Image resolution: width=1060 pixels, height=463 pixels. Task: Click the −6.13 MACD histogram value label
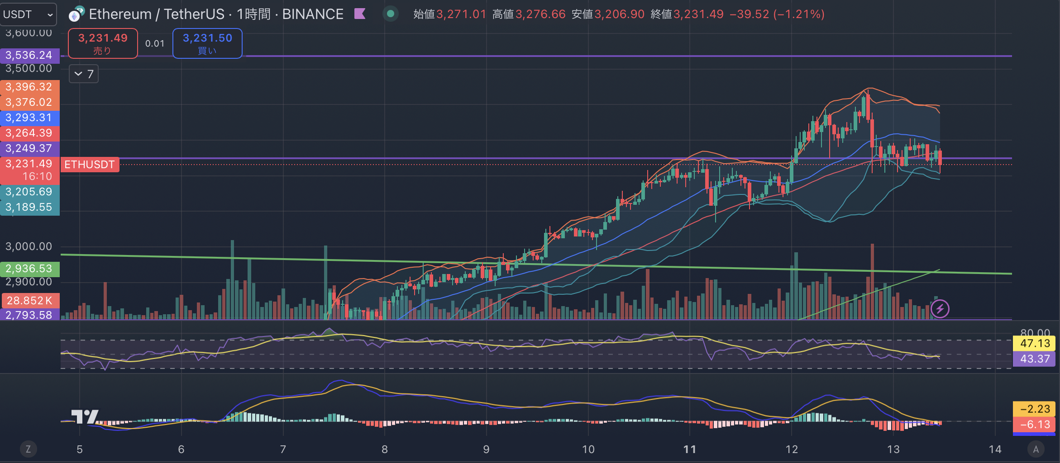[1035, 425]
